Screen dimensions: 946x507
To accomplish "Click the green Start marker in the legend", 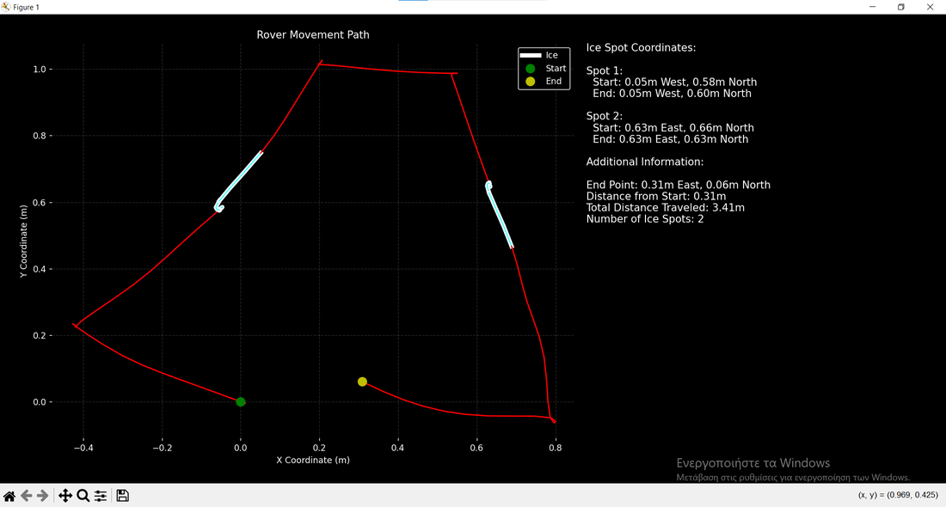I will [x=531, y=69].
